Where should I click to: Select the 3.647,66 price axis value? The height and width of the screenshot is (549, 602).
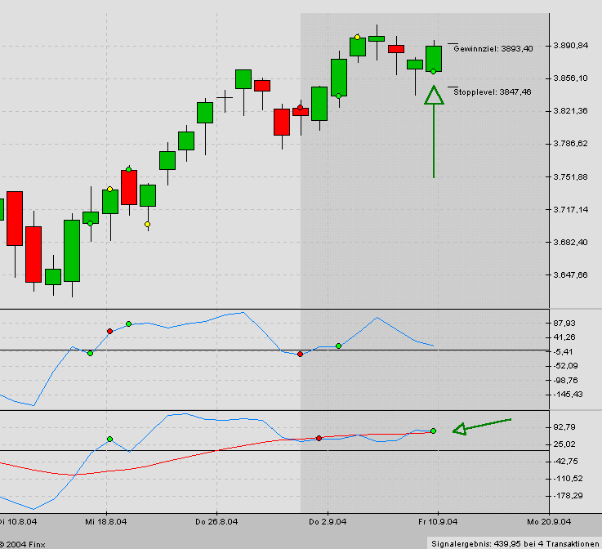(x=571, y=275)
